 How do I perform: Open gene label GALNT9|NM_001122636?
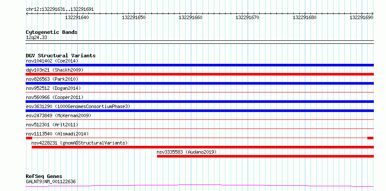51,182
